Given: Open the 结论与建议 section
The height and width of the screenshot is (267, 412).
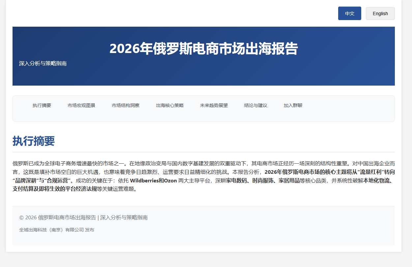Looking at the screenshot, I should pos(256,105).
